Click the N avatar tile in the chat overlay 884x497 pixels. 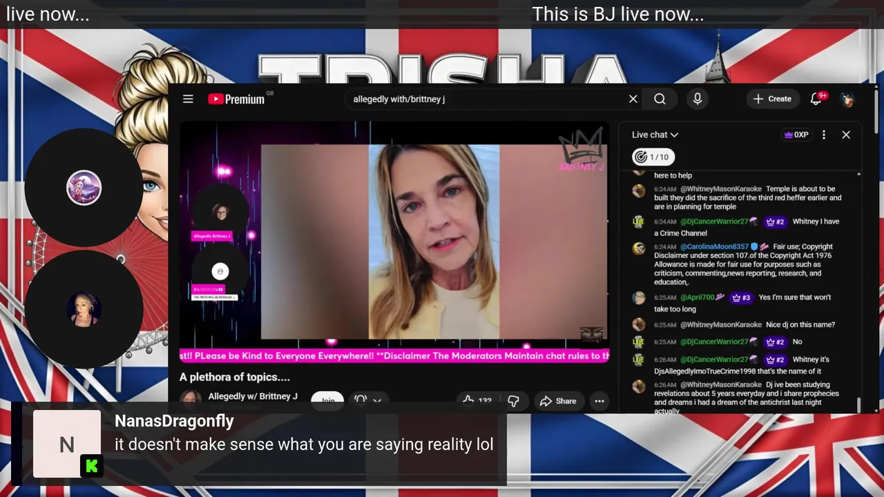click(67, 444)
